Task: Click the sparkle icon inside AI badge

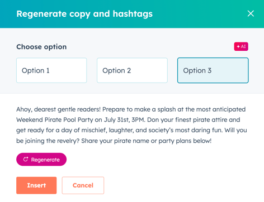Action: click(238, 46)
